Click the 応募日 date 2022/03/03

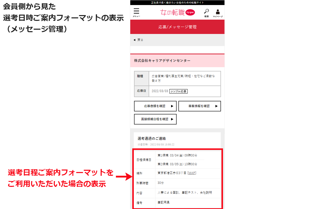point(159,91)
